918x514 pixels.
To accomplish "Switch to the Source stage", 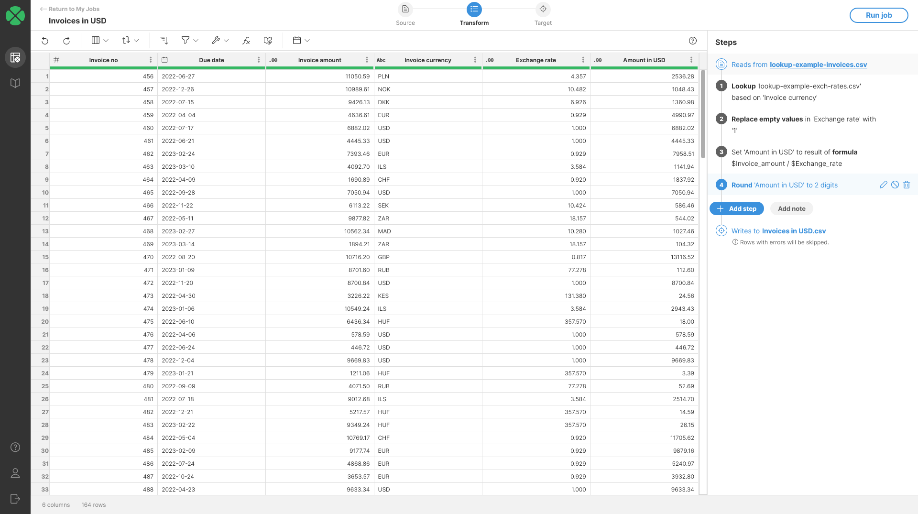I will pos(405,9).
